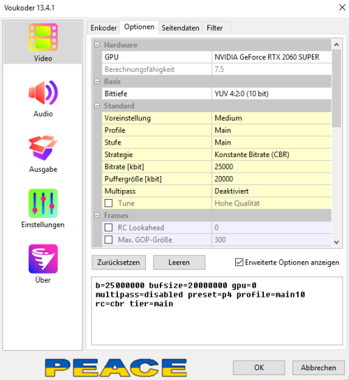
Task: Select the Puffergröße [kbit] row label
Action: click(133, 179)
